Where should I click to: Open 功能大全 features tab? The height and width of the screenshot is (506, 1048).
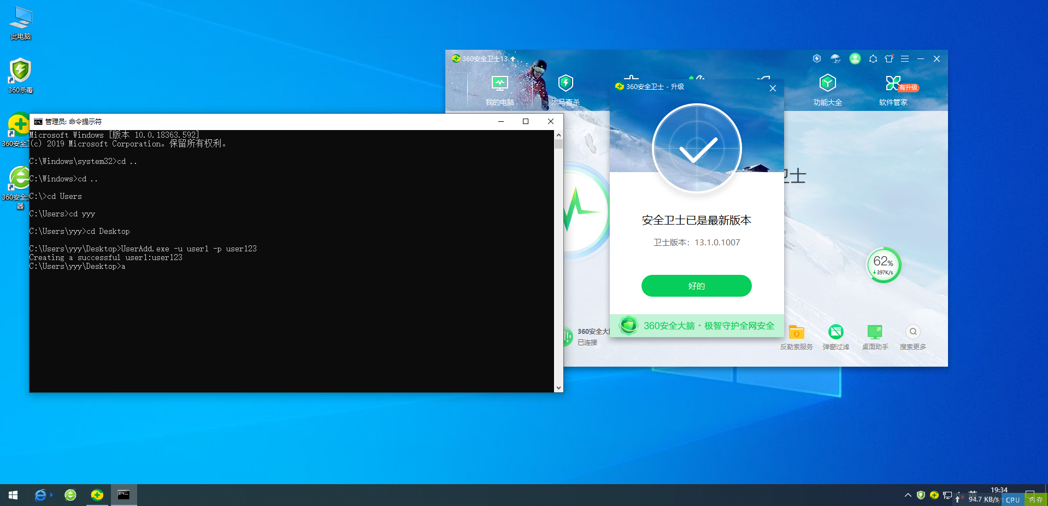pyautogui.click(x=827, y=91)
